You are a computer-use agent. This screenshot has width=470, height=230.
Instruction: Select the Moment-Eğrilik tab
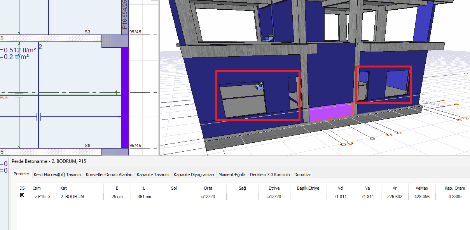point(232,175)
